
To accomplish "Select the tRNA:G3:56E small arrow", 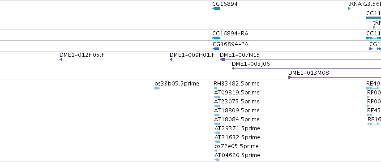I will 349,9.
